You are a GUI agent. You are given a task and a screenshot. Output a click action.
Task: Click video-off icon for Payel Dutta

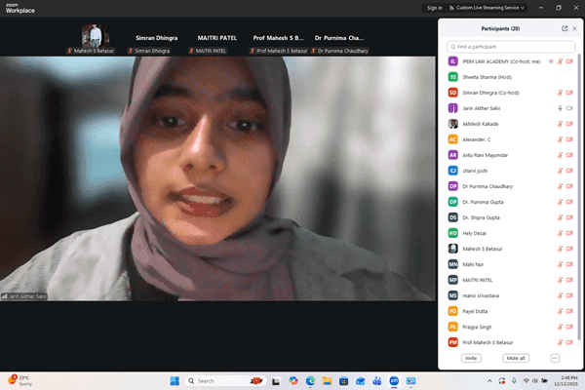569,311
